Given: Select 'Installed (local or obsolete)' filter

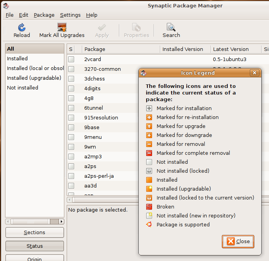Looking at the screenshot, I should click(x=35, y=68).
